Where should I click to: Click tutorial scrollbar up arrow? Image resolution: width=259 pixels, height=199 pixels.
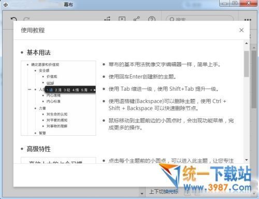tap(247, 43)
